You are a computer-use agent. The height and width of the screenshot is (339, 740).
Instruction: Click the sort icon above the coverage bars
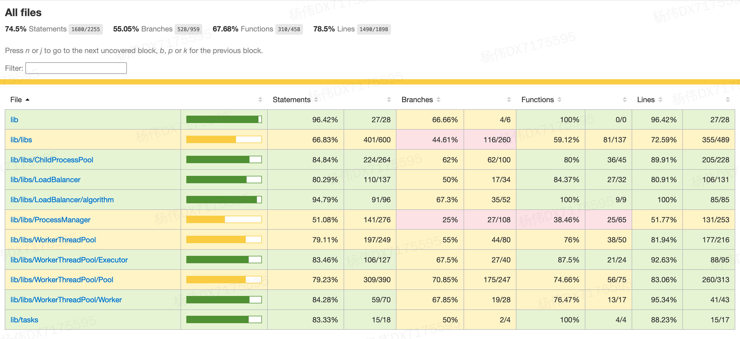coord(260,100)
